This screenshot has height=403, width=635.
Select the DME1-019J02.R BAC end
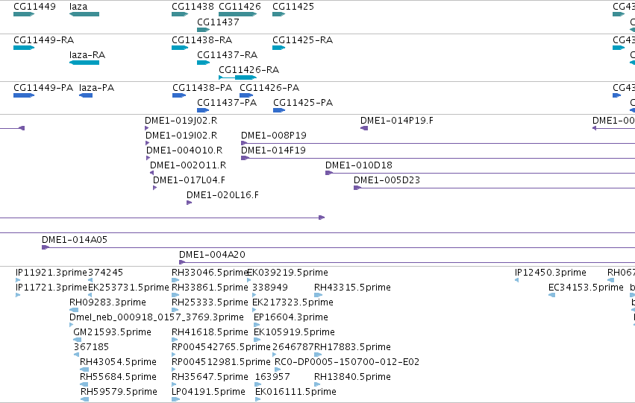(146, 128)
